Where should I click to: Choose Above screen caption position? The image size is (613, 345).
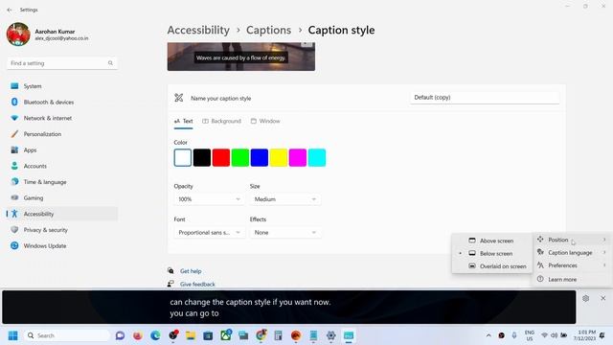[491, 241]
